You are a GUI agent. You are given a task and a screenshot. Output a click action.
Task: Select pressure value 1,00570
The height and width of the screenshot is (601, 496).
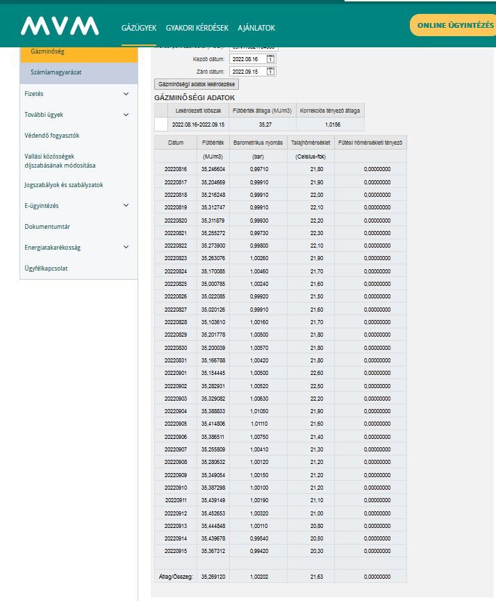click(259, 348)
